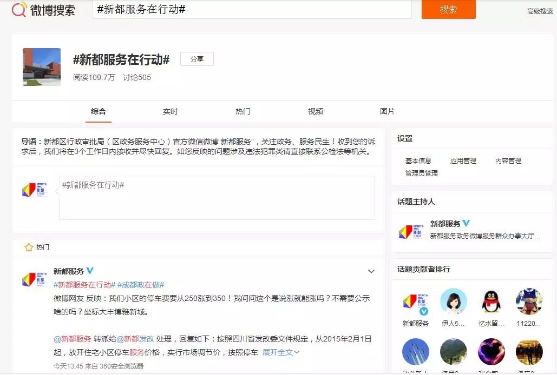Open the post options chevron

click(x=371, y=271)
